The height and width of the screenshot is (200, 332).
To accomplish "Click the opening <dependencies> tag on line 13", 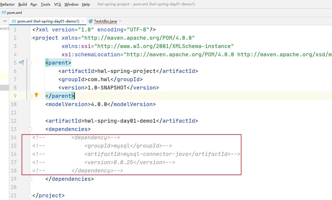I will point(68,129).
